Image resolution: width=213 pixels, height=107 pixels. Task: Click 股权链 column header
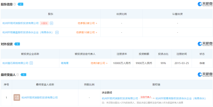tap(156, 84)
